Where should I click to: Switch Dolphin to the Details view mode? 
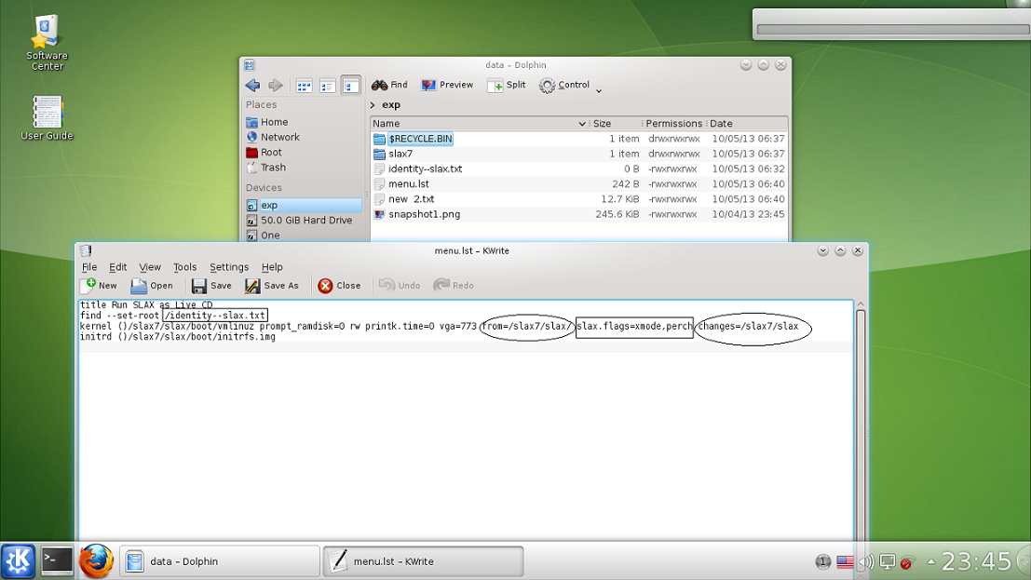(350, 86)
